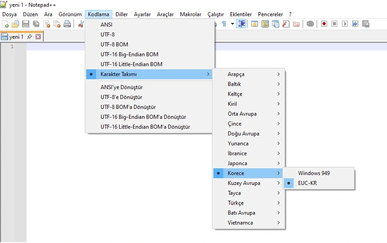Expand the Baltık submenu

point(249,84)
